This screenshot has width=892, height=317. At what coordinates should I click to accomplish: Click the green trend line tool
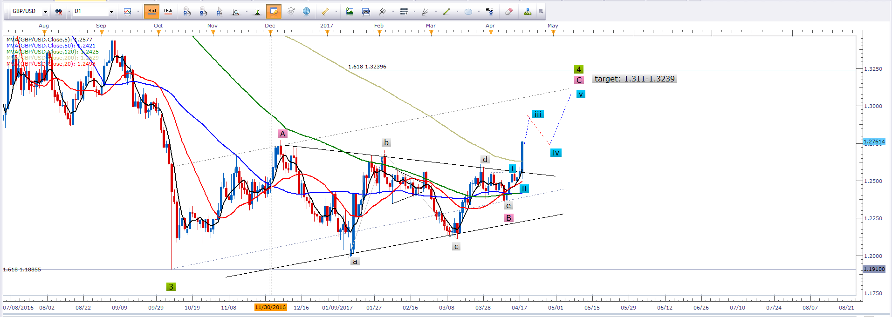coord(446,11)
